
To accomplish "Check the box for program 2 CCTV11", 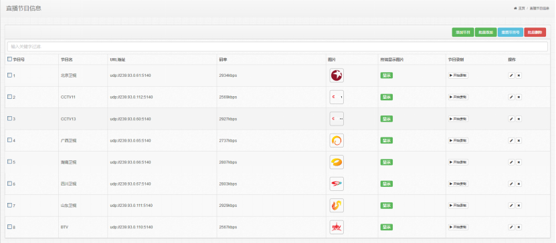I will pyautogui.click(x=9, y=97).
